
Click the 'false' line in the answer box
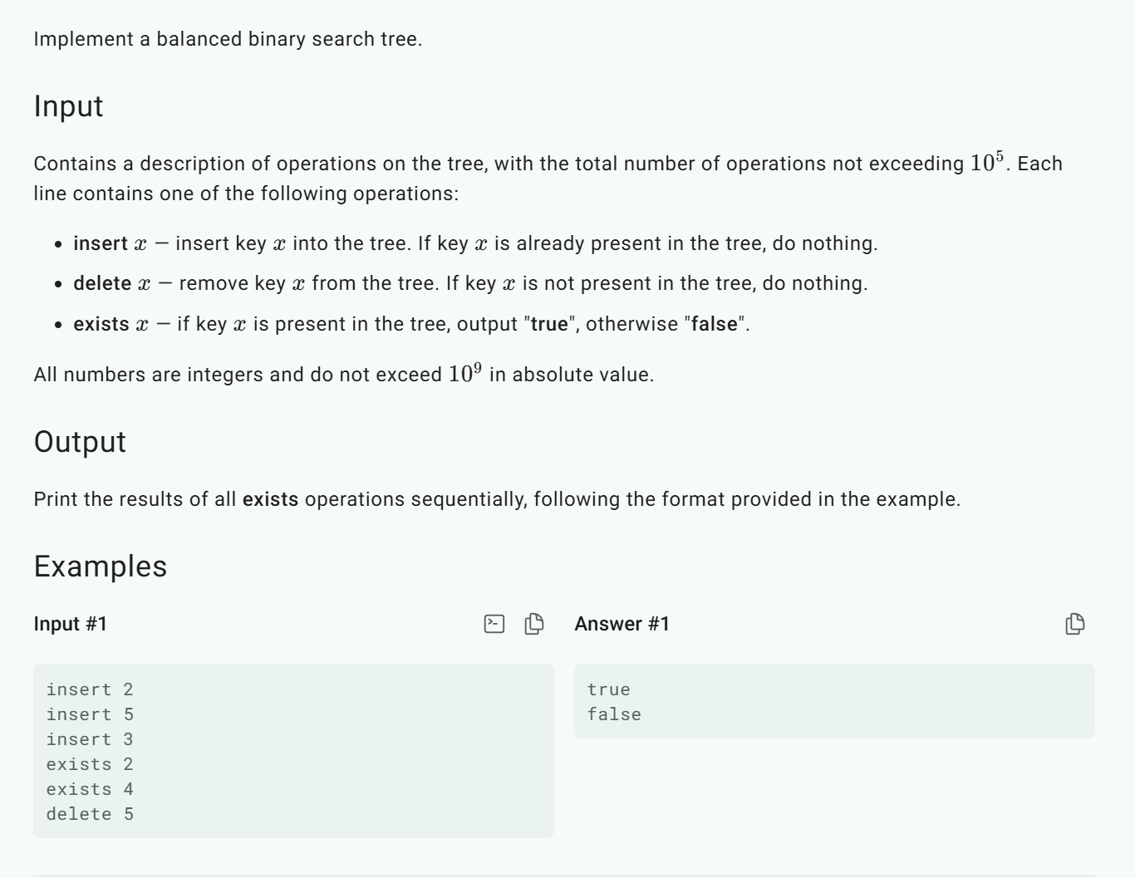pos(614,714)
